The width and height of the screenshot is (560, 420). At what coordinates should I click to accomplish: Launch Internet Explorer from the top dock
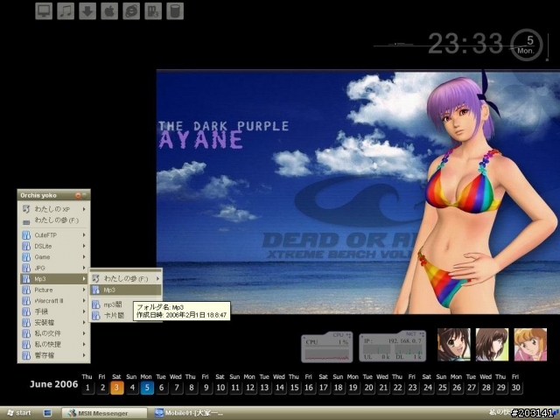coord(131,11)
